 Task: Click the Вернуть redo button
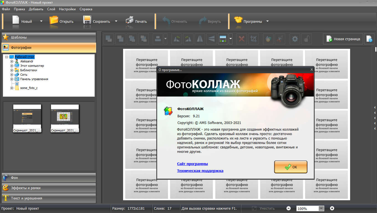coord(210,21)
